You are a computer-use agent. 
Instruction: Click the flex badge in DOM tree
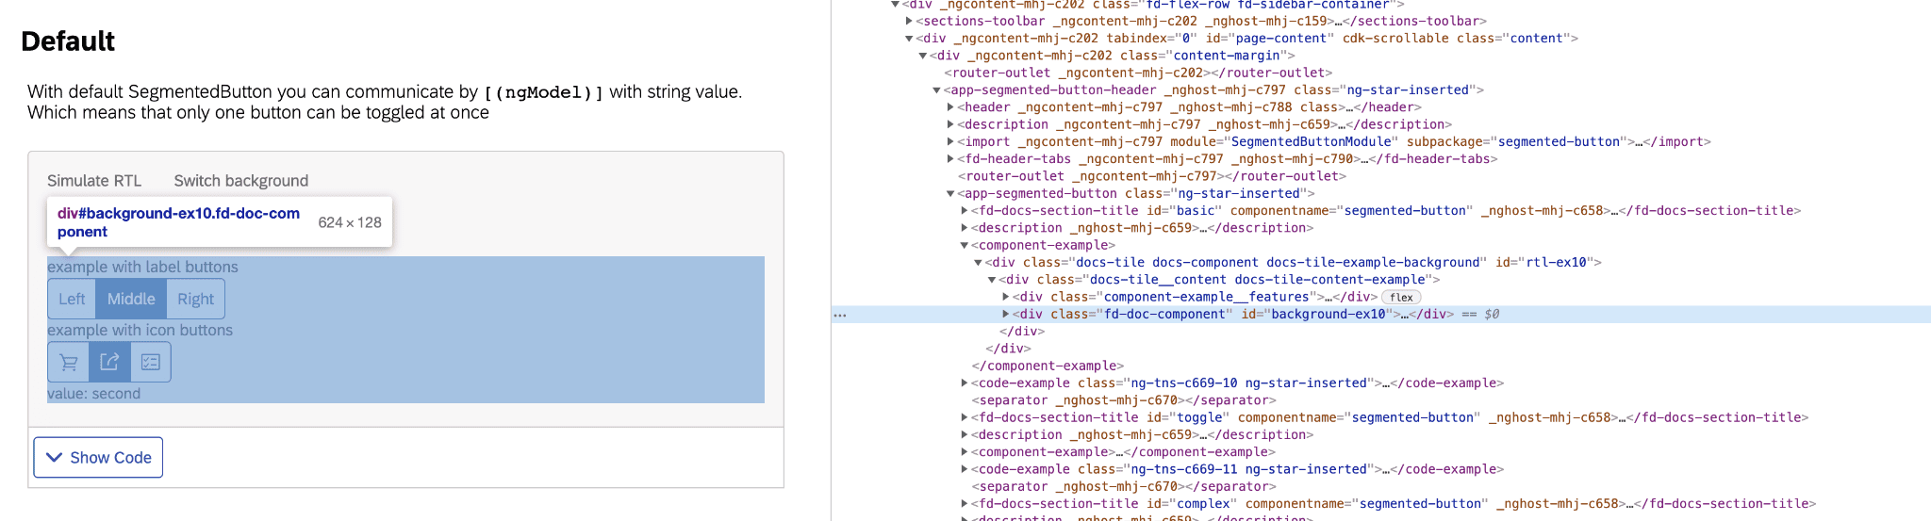[x=1401, y=298]
